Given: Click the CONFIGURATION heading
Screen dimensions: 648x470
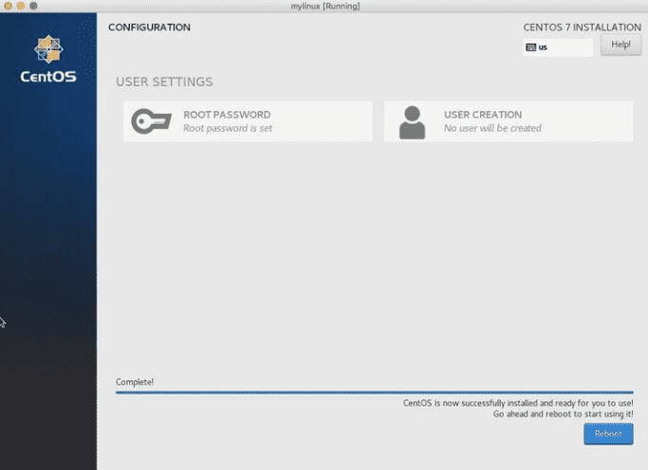Looking at the screenshot, I should pyautogui.click(x=149, y=27).
